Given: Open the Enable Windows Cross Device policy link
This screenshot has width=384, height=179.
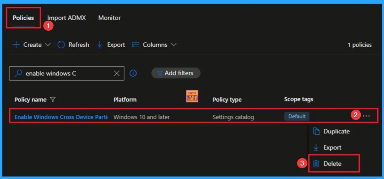Looking at the screenshot, I should 61,117.
